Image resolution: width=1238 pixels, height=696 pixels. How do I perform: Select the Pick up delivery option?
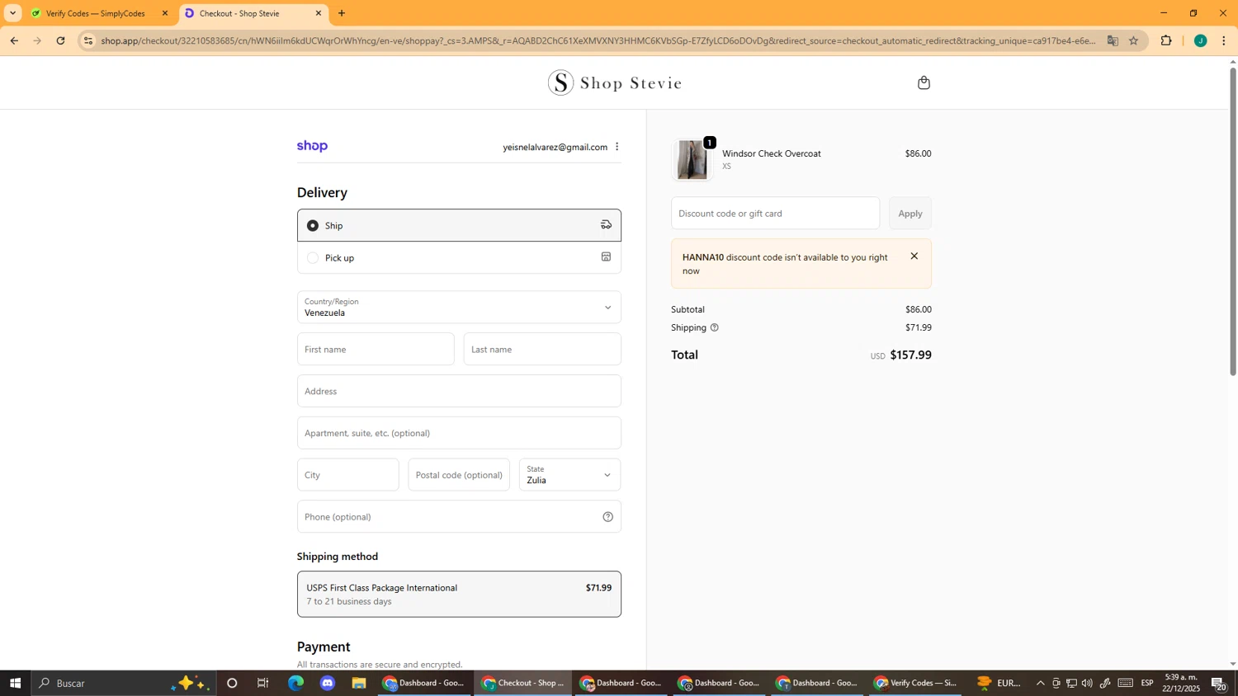[459, 257]
